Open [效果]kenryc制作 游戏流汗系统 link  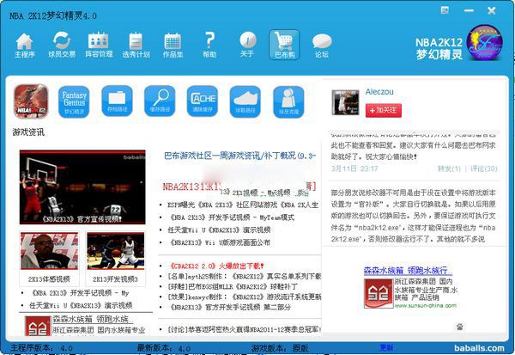245,297
